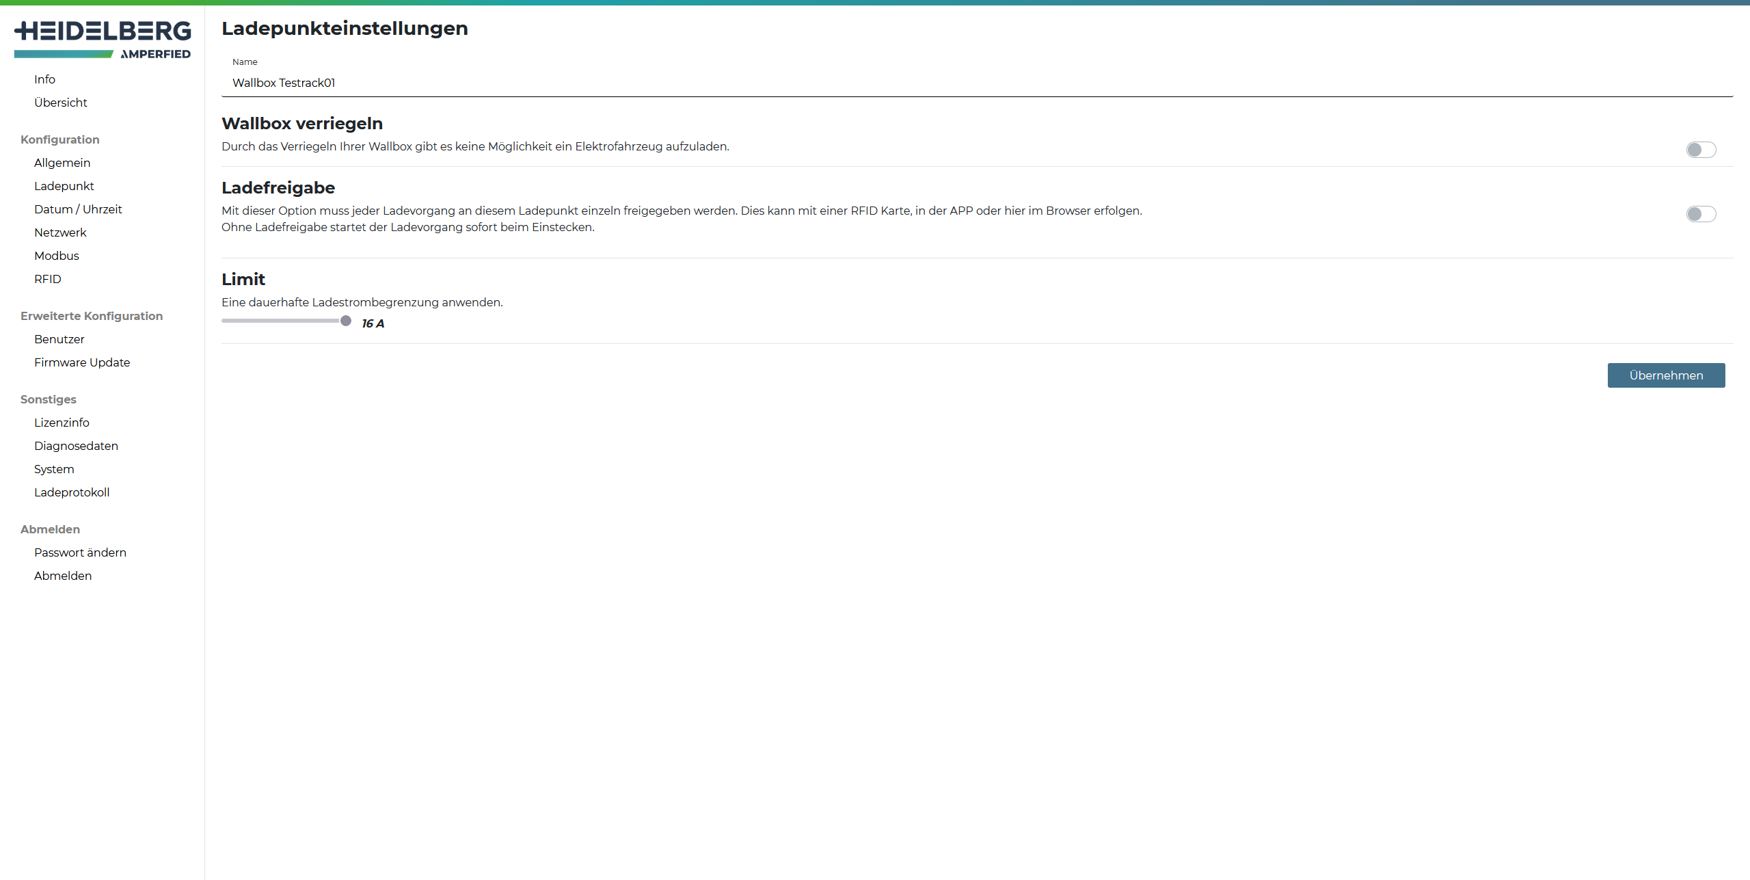
Task: Open Allgemein configuration
Action: (x=62, y=163)
